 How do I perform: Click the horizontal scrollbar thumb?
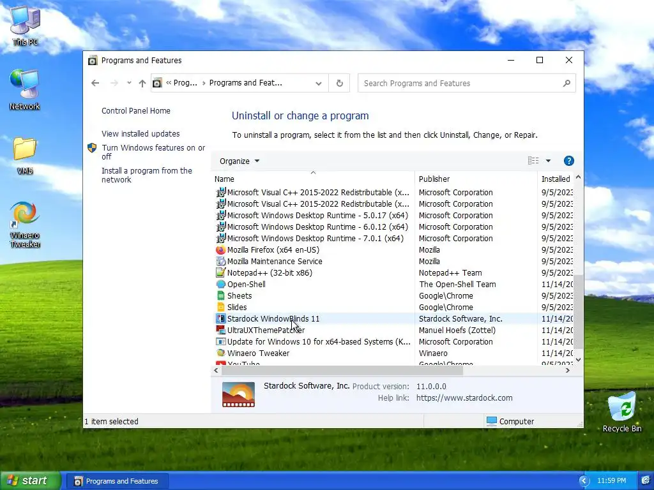pos(342,371)
